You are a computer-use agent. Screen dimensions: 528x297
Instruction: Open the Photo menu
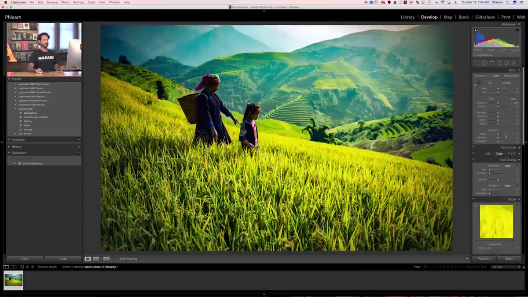click(x=65, y=2)
